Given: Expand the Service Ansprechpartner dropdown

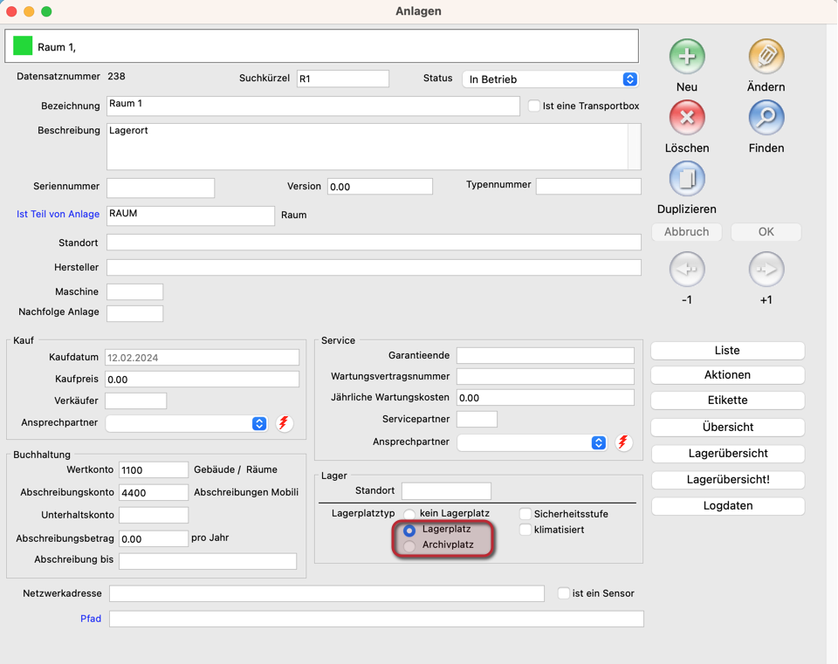Looking at the screenshot, I should [x=532, y=442].
